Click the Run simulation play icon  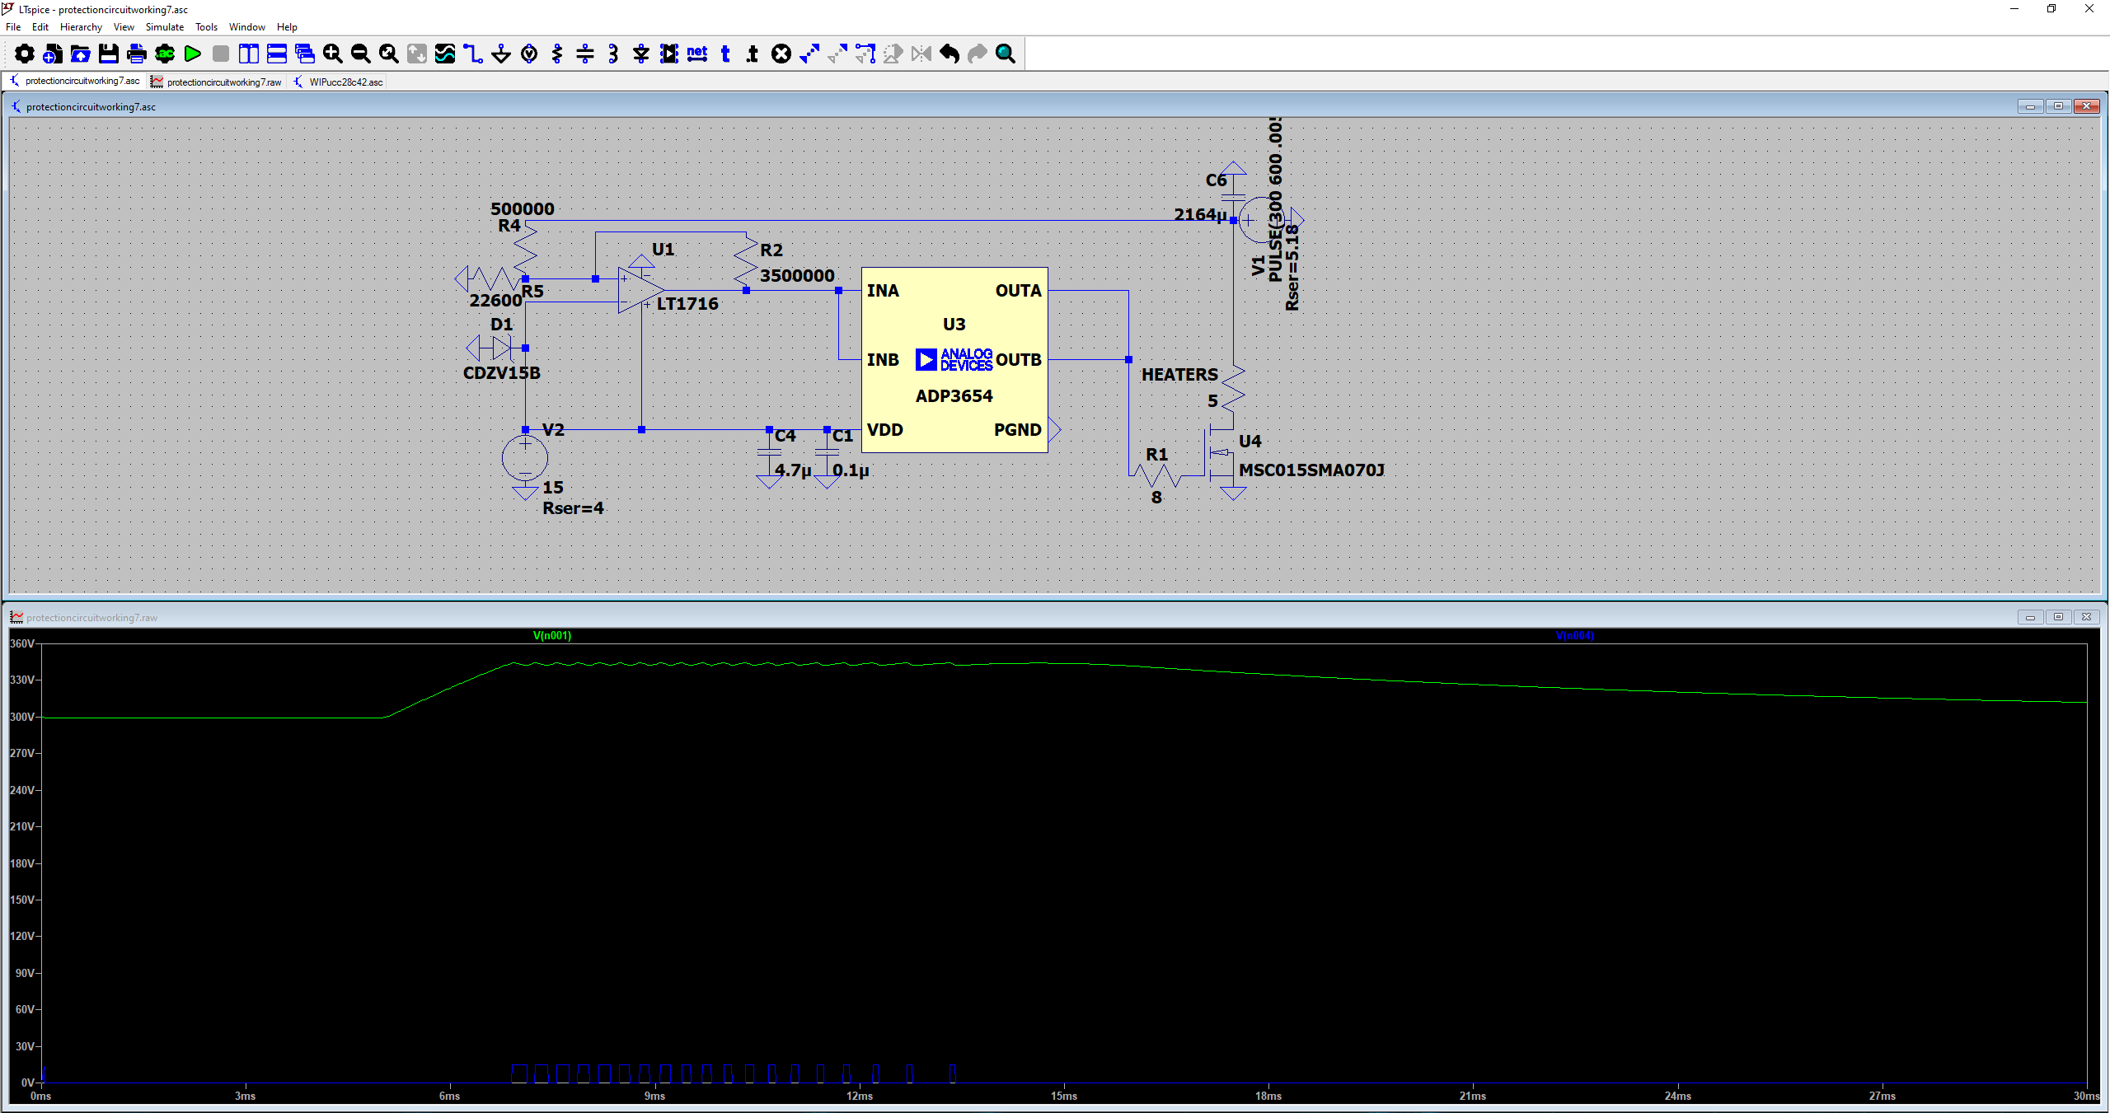193,54
